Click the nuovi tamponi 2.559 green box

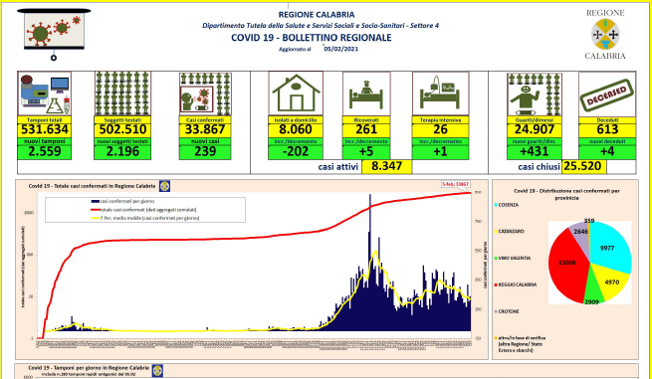pyautogui.click(x=44, y=152)
